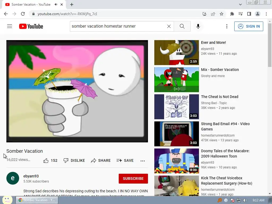Click Kick The Cheat Voicebox title
The image size is (272, 204).
(227, 181)
